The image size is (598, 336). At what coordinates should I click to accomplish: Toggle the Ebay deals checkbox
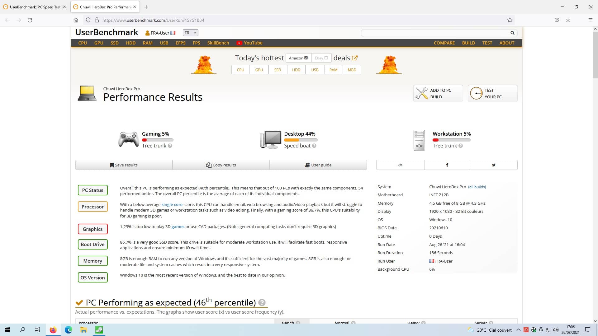(326, 58)
